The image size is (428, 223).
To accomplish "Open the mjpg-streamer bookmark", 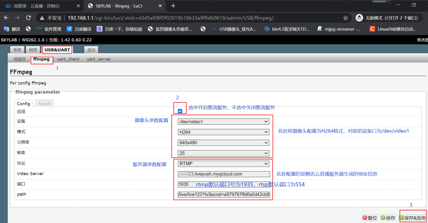I will 339,29.
